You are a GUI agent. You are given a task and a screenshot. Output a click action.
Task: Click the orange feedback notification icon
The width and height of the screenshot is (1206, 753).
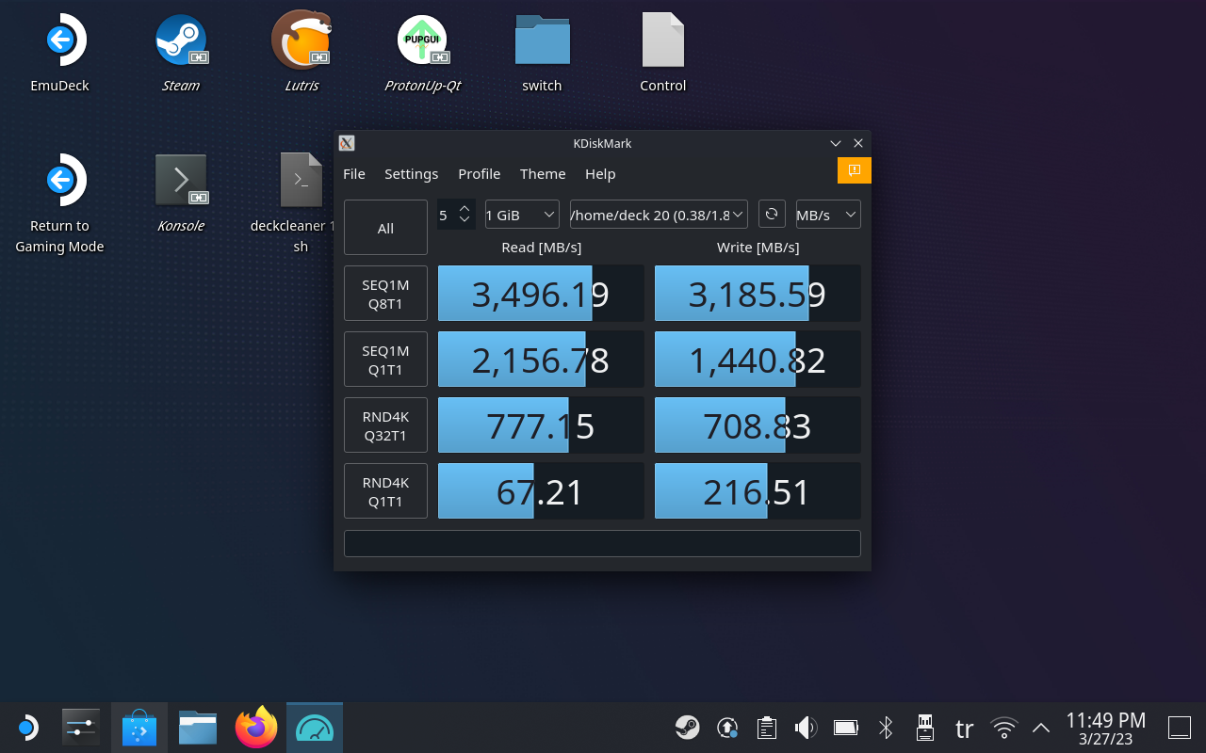(x=854, y=170)
